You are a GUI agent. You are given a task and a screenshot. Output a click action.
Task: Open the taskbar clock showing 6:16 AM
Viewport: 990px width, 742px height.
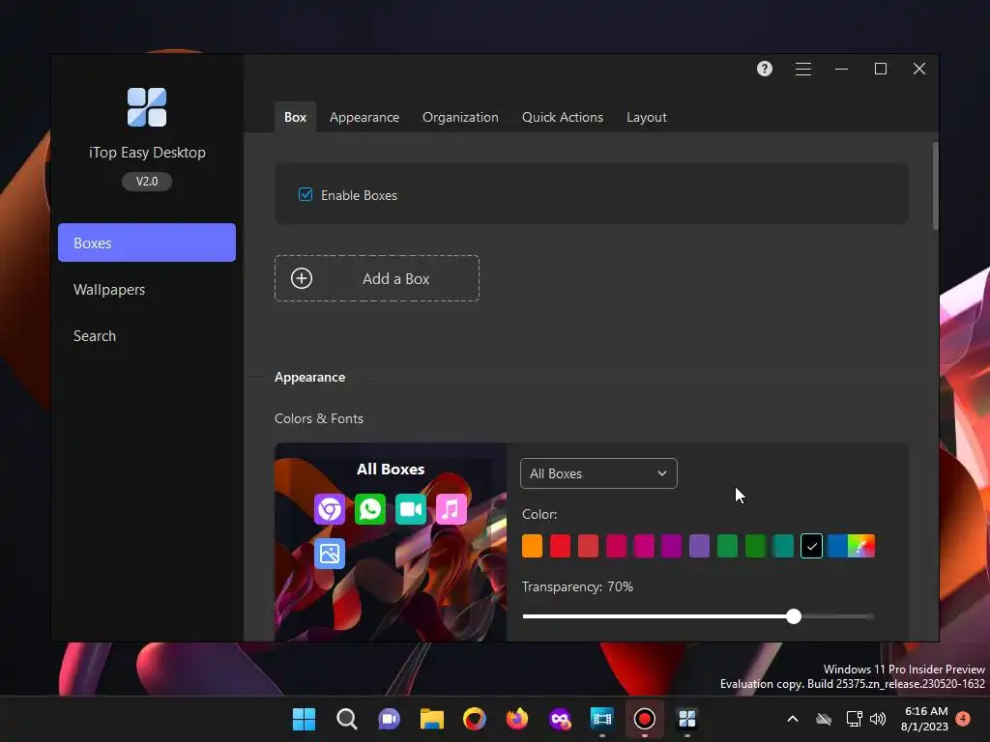pos(925,719)
